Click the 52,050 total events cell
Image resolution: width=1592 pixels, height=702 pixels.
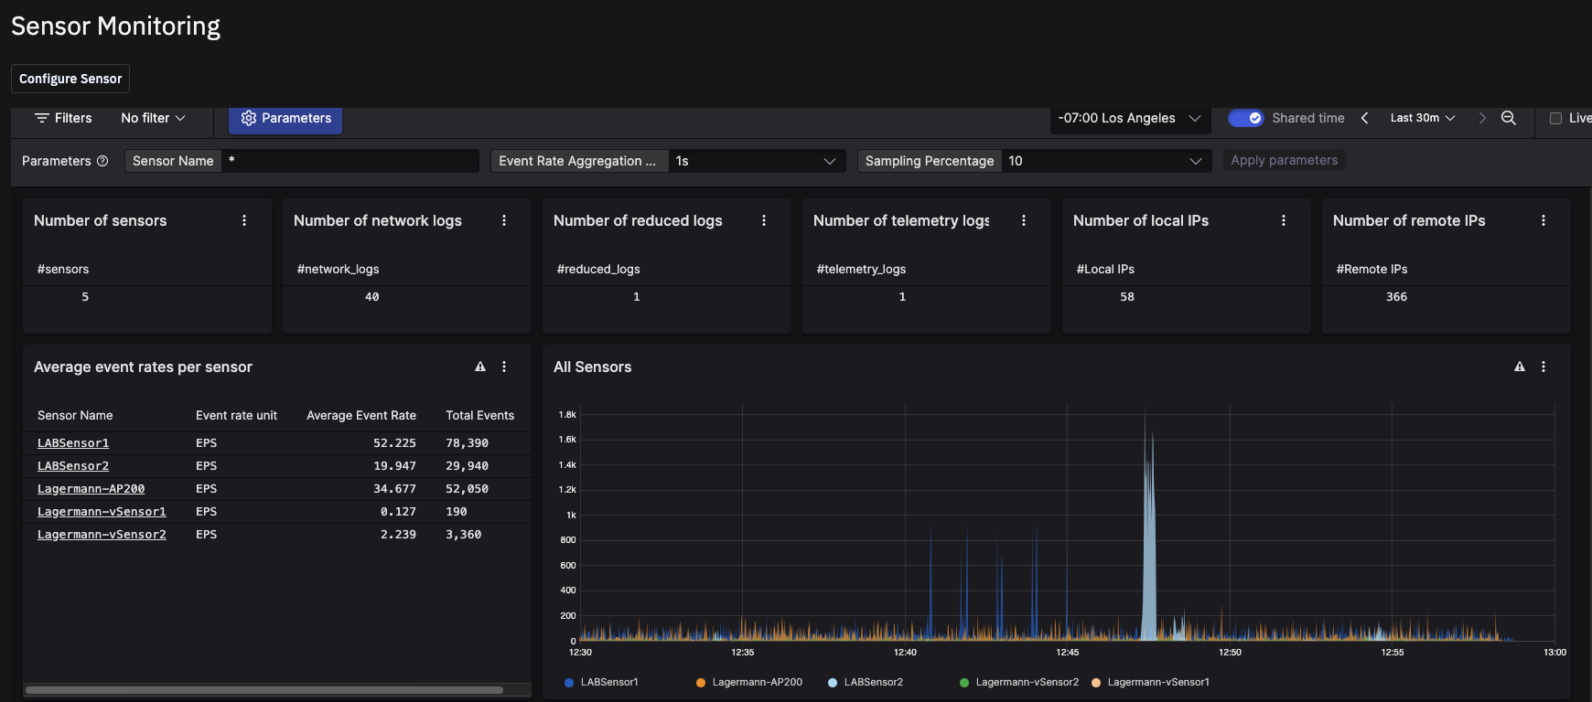click(468, 489)
